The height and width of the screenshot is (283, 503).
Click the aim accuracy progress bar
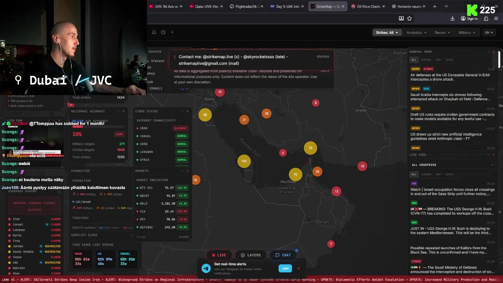98,127
